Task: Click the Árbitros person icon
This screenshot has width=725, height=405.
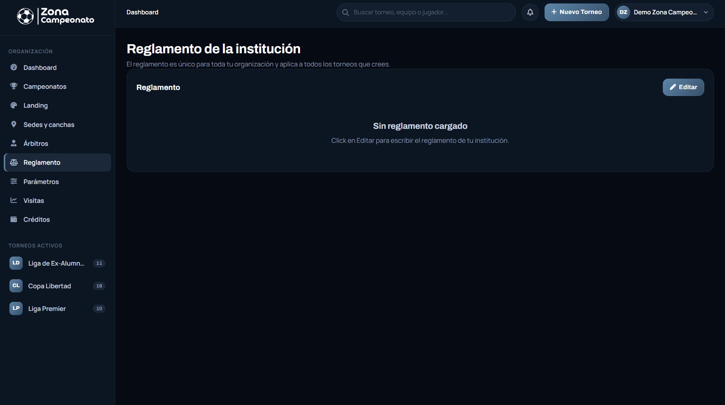Action: pos(14,143)
